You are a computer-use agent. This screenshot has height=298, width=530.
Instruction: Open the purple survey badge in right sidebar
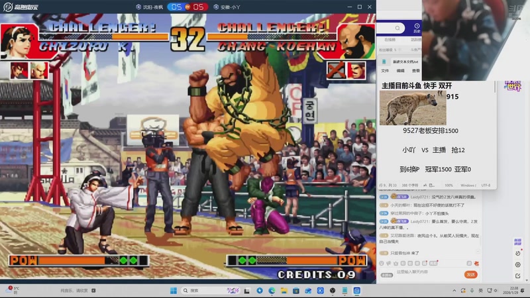pyautogui.click(x=517, y=242)
